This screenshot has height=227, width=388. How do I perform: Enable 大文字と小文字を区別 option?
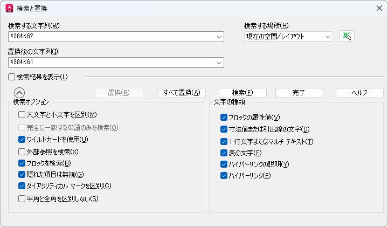pyautogui.click(x=22, y=114)
